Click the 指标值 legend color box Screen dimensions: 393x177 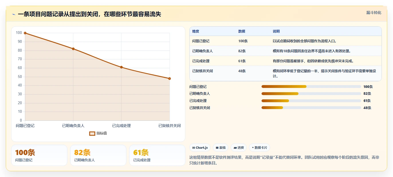[x=92, y=133]
